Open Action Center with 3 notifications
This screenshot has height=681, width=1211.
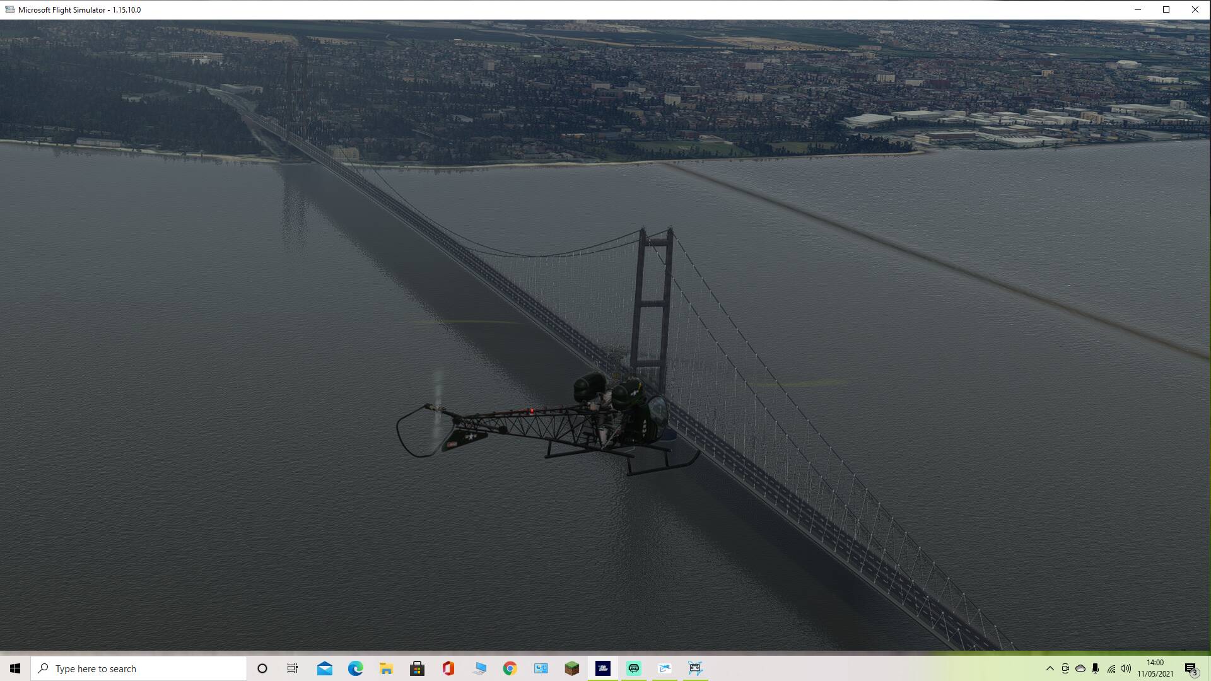[1191, 668]
